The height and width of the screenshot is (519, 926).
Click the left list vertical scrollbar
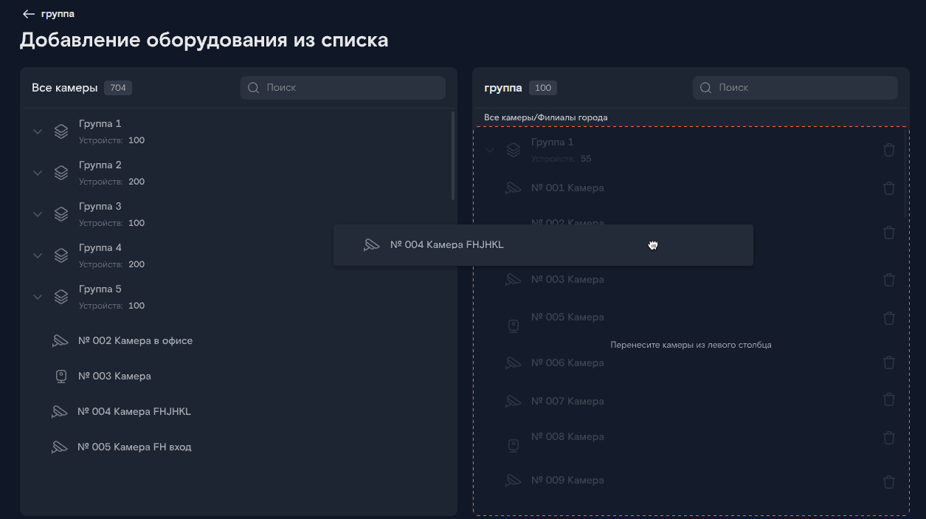(x=453, y=156)
